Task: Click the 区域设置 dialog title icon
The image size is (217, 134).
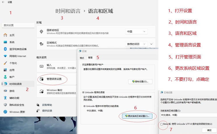Action: pos(162,92)
